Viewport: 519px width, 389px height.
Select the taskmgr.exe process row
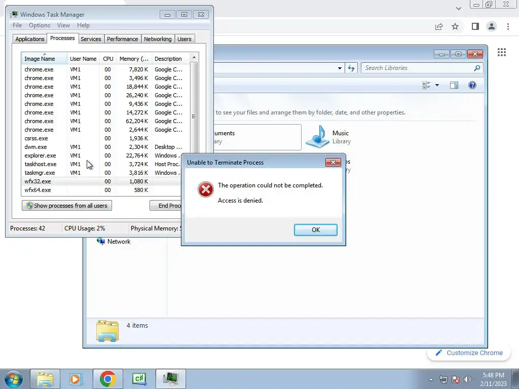[102, 173]
